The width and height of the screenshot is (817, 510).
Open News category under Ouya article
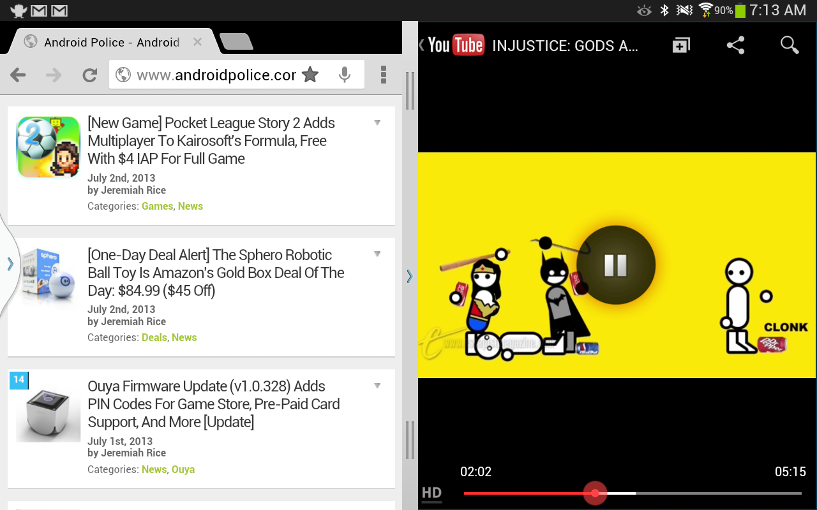(154, 469)
